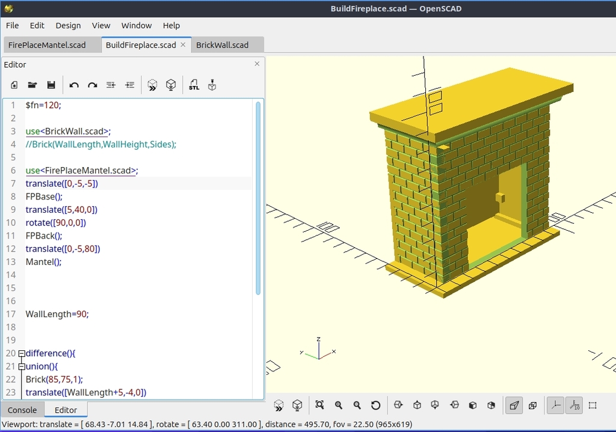Image resolution: width=616 pixels, height=432 pixels.
Task: Click Render icon in the 3D viewer toolbar
Action: 297,406
